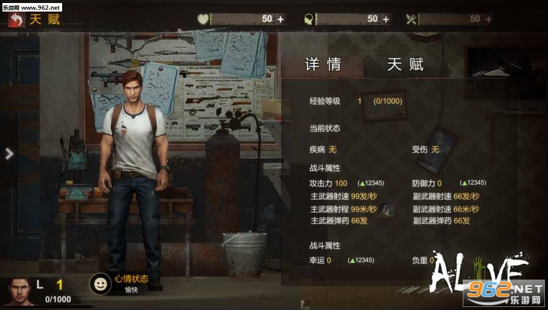Click the attack power green upgrade value
Screen dimensions: 548x310
371,183
